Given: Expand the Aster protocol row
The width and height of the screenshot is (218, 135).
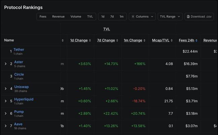Looking at the screenshot, I should tap(5, 64).
